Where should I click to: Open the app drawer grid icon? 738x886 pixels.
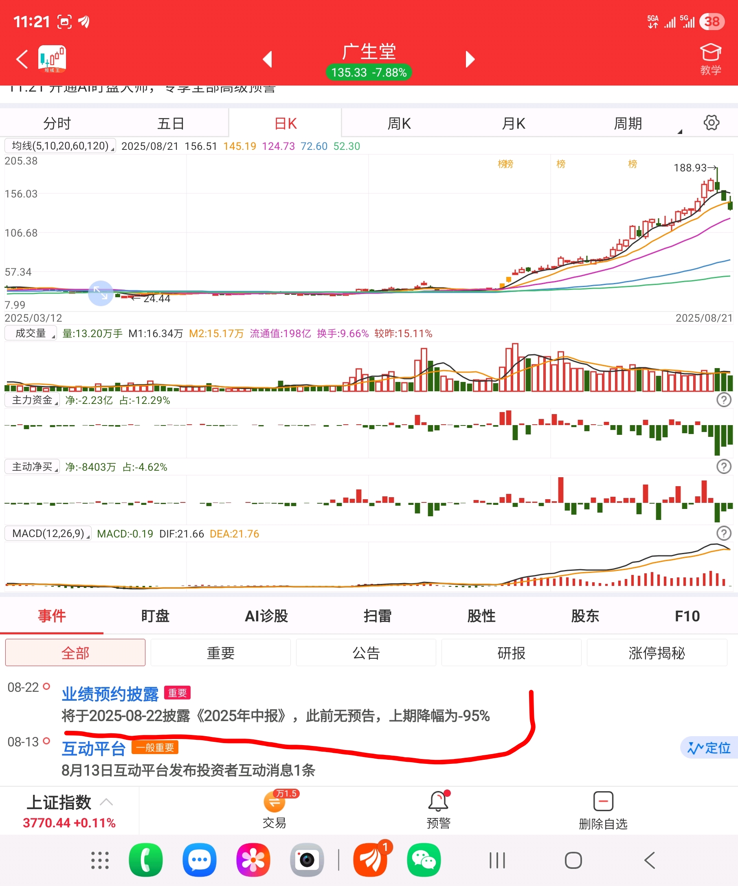coord(100,860)
